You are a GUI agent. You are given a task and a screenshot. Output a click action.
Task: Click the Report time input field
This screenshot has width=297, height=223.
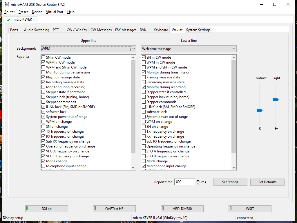click(x=184, y=182)
